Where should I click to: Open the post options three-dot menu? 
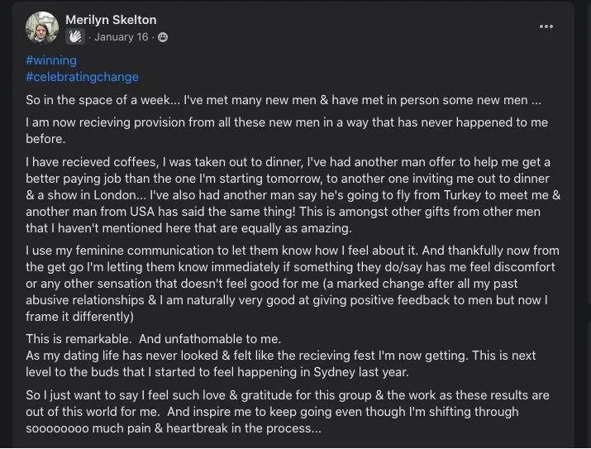pos(546,26)
